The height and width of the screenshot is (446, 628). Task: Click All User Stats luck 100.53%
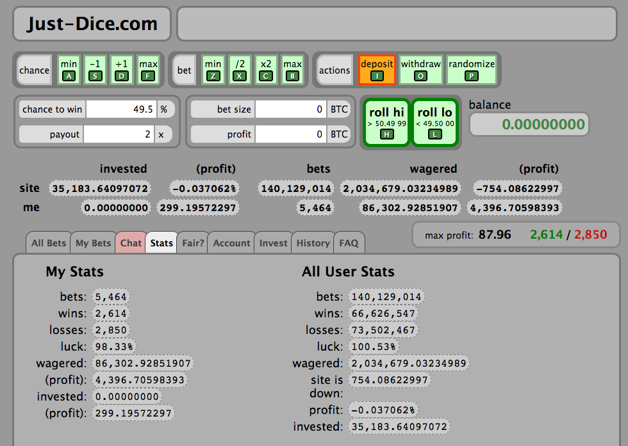[374, 347]
